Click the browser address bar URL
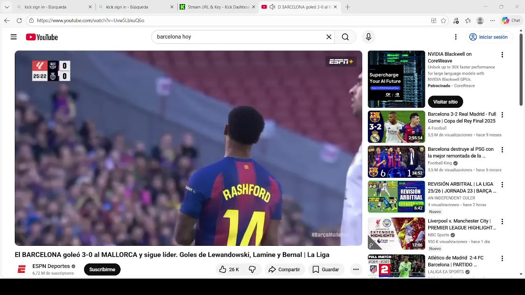This screenshot has height=295, width=525. click(x=91, y=20)
